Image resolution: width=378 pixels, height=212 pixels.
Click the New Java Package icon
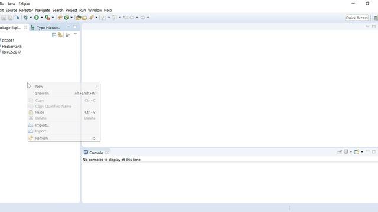point(60,18)
